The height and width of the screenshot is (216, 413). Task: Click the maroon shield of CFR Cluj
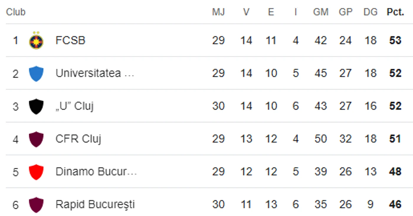36,139
